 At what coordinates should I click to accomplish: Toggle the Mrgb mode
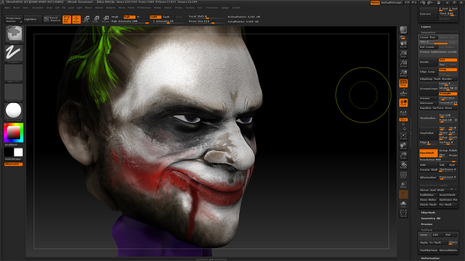coord(115,17)
